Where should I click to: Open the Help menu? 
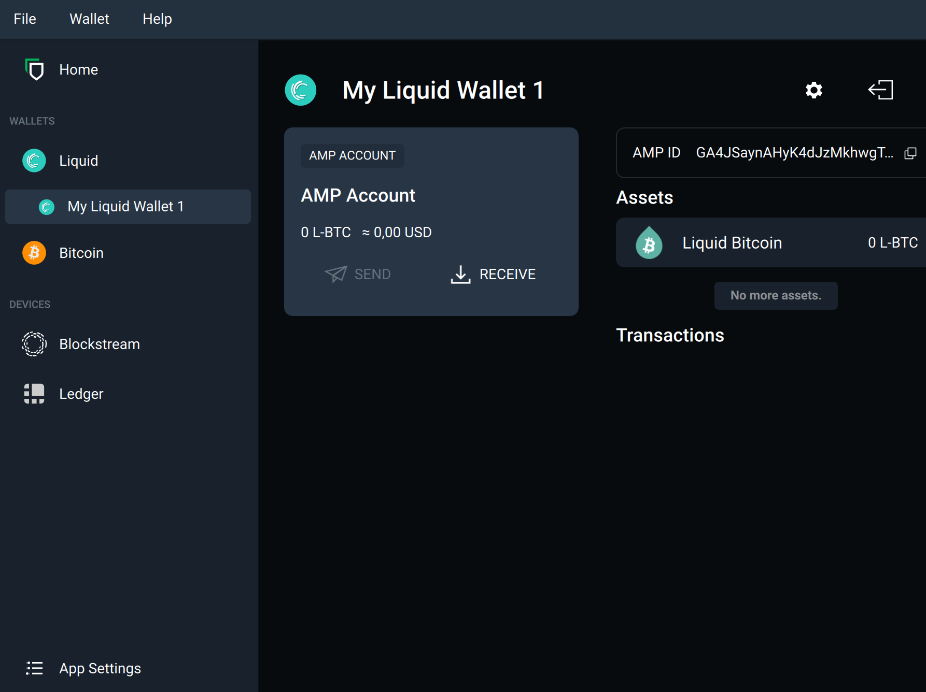(157, 19)
